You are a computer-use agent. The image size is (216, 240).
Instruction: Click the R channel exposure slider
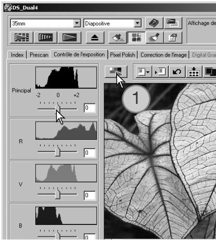(x=57, y=152)
